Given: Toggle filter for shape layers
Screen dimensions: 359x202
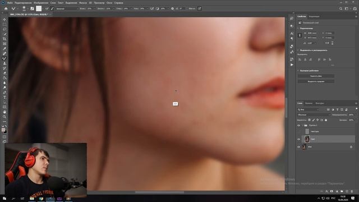Looking at the screenshot, I should tap(342, 109).
